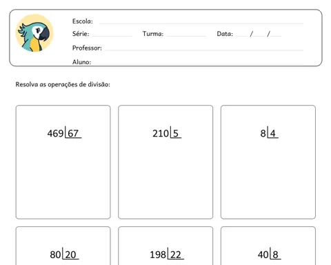Select the Série blank field
The image size is (331, 265).
click(x=112, y=36)
